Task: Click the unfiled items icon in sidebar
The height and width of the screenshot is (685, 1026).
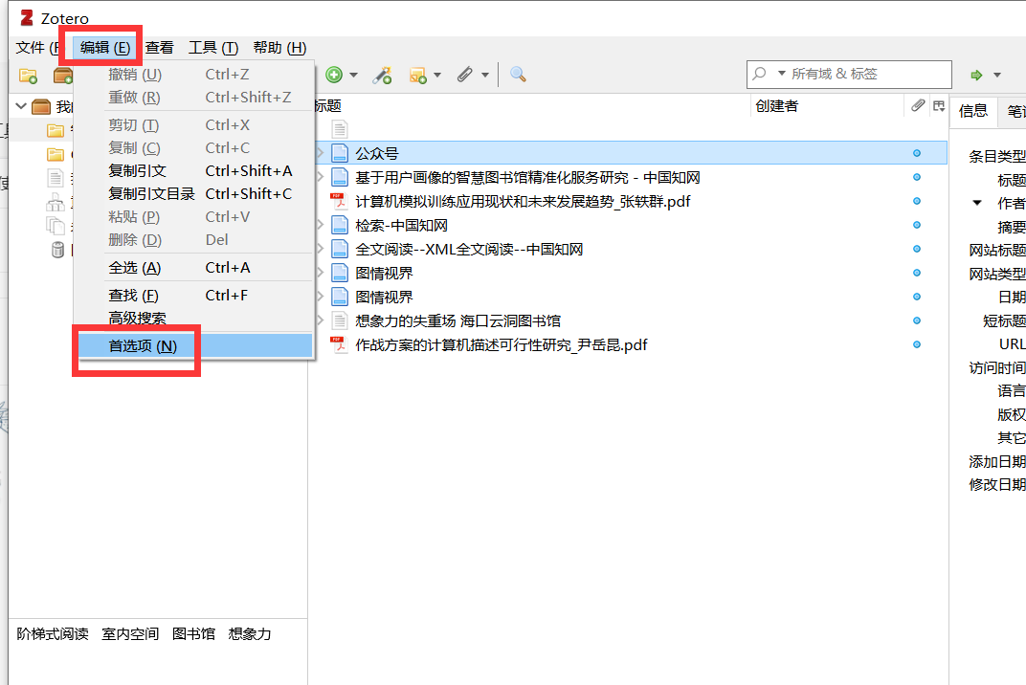Action: click(x=55, y=204)
